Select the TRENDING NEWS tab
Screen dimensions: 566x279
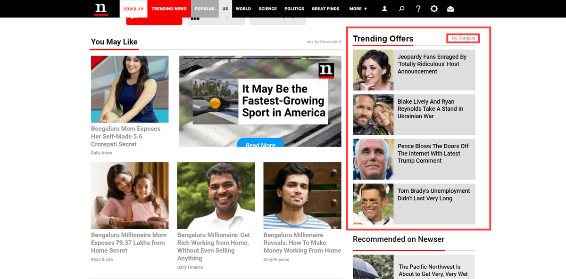pyautogui.click(x=169, y=8)
